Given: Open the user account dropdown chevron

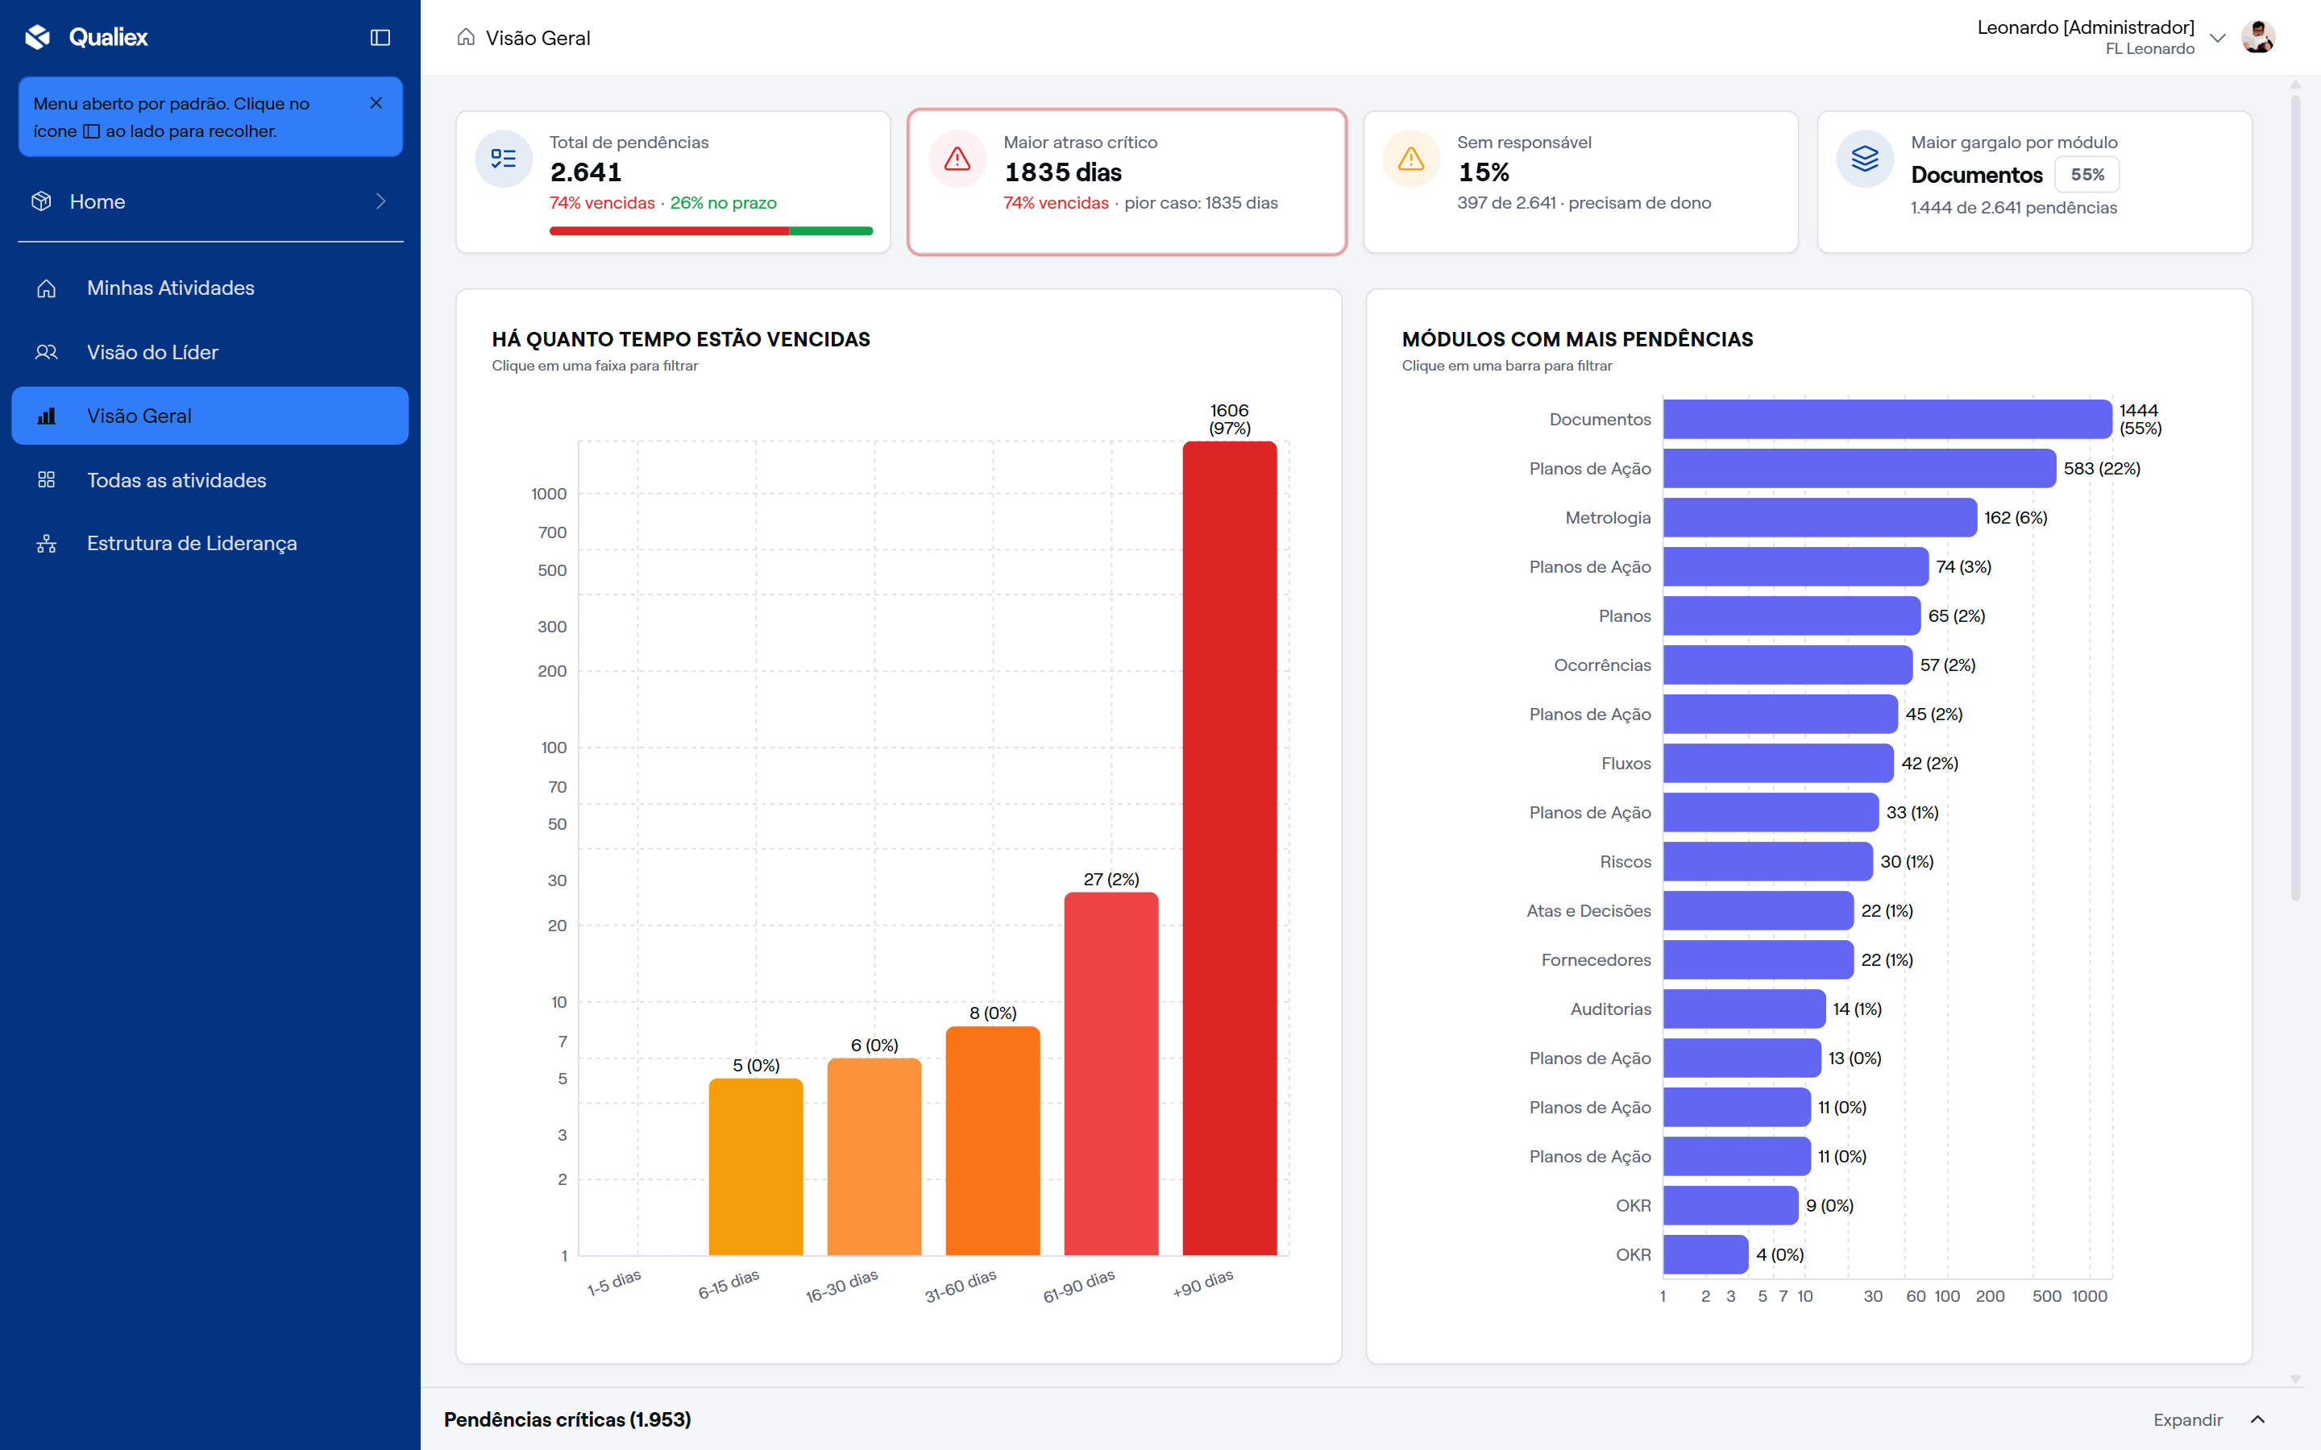Looking at the screenshot, I should (2217, 37).
